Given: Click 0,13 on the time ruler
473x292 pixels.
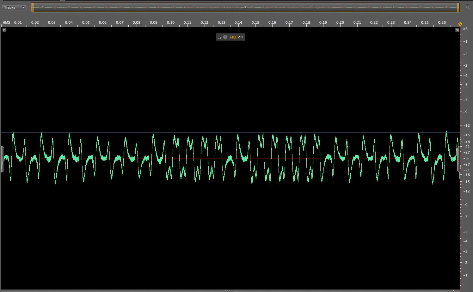Looking at the screenshot, I should [221, 22].
